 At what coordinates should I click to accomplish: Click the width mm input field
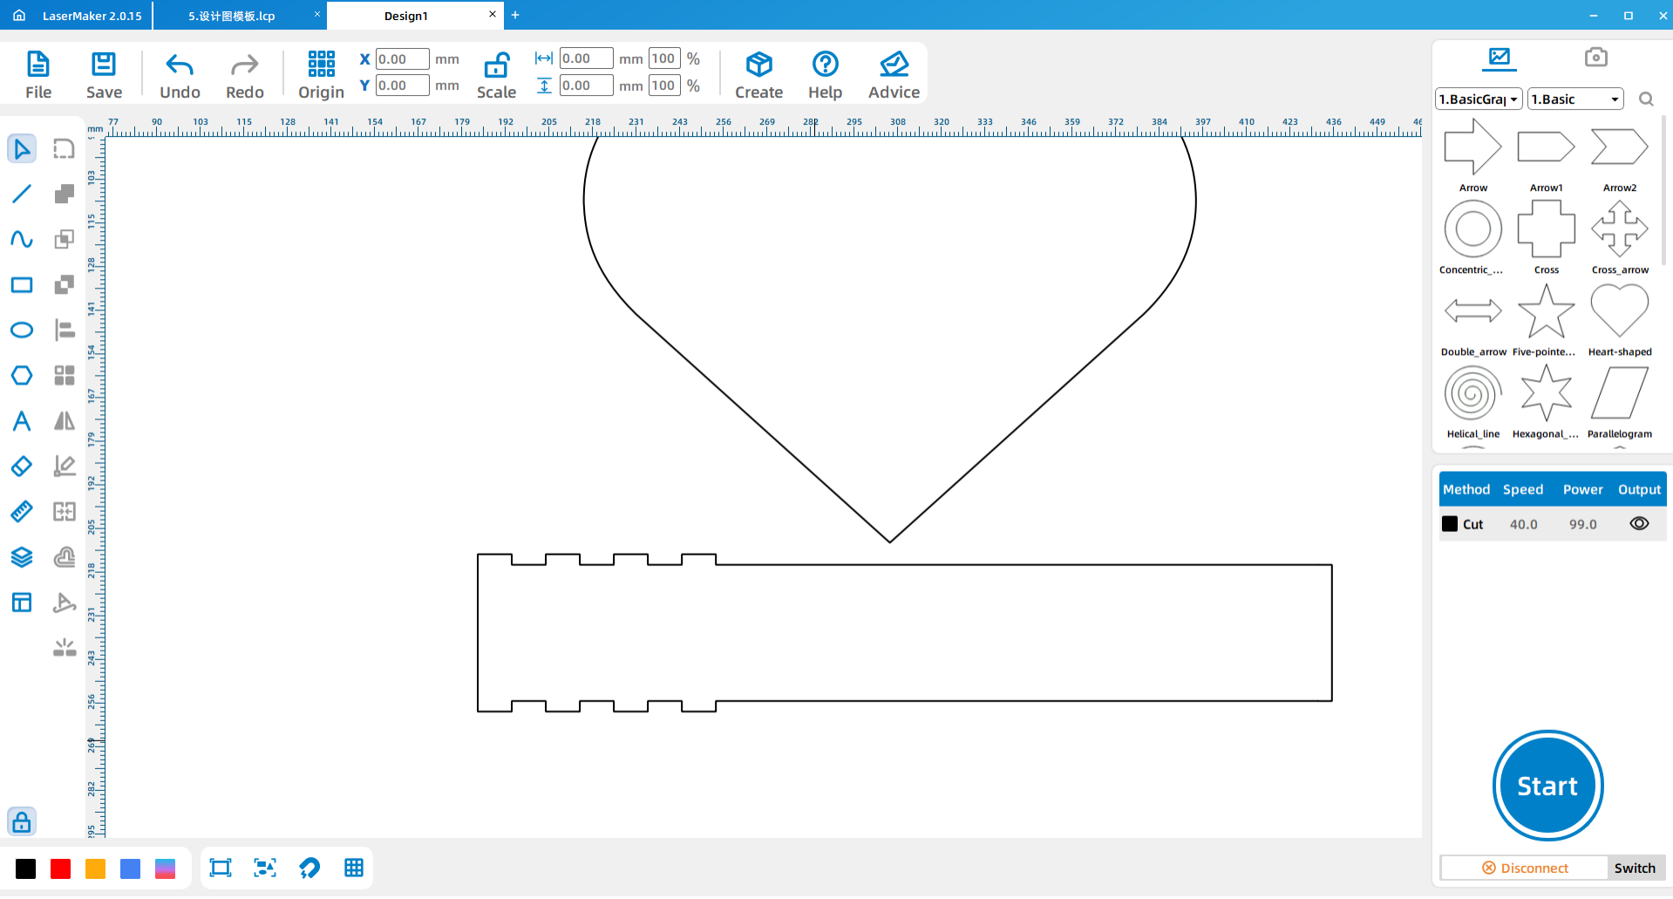586,58
